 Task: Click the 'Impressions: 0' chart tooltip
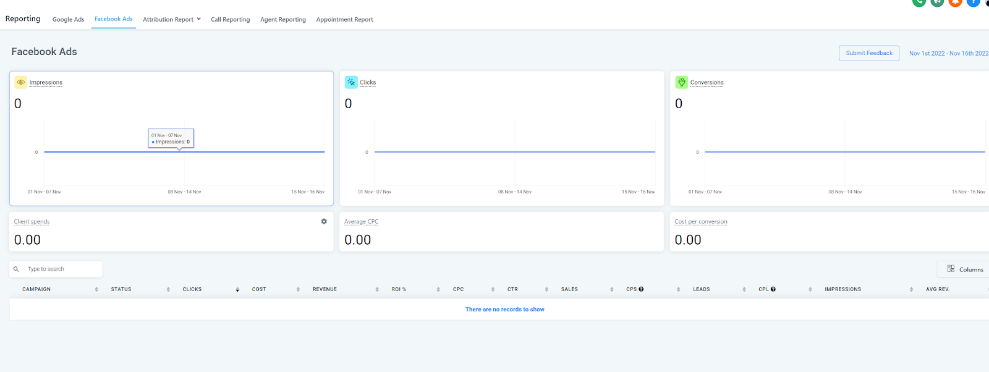tap(171, 138)
